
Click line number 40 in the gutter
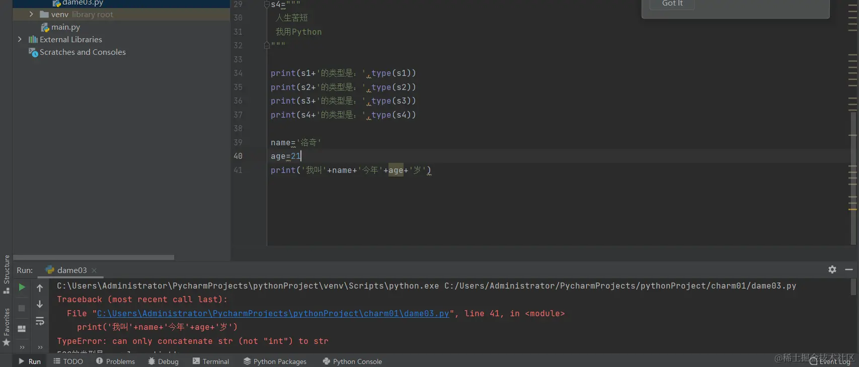tap(238, 156)
